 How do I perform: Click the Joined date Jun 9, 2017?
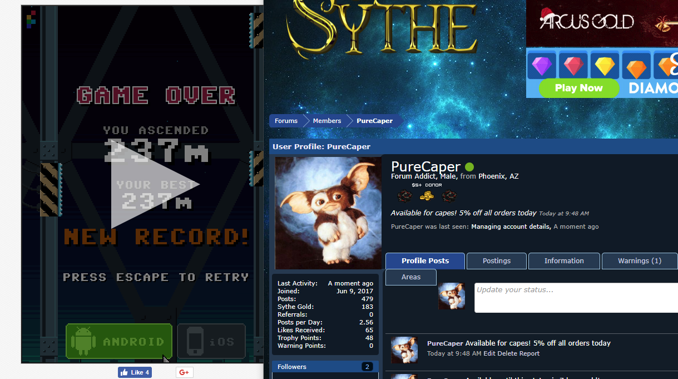(355, 291)
